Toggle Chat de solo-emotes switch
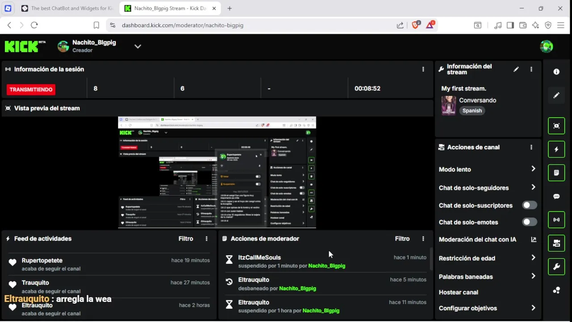This screenshot has width=572, height=322. click(x=530, y=222)
